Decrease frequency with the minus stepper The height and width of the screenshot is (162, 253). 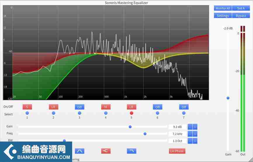click(x=190, y=134)
